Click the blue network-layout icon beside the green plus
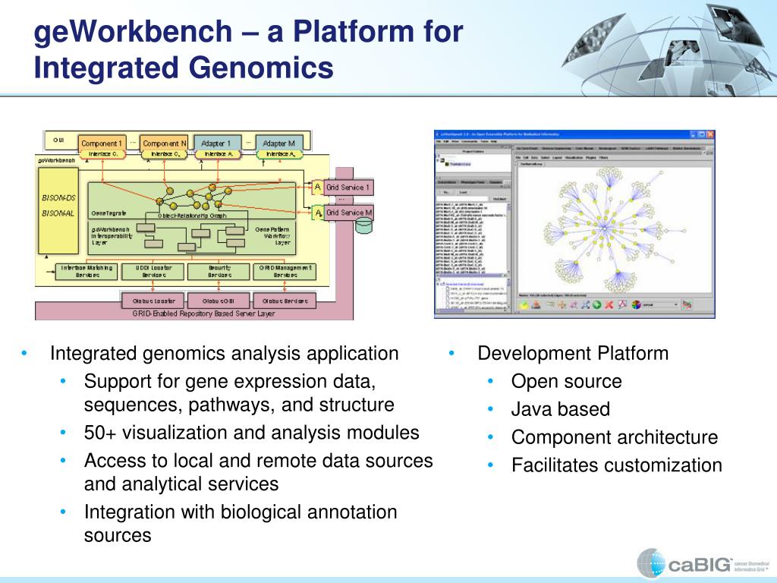 (586, 304)
